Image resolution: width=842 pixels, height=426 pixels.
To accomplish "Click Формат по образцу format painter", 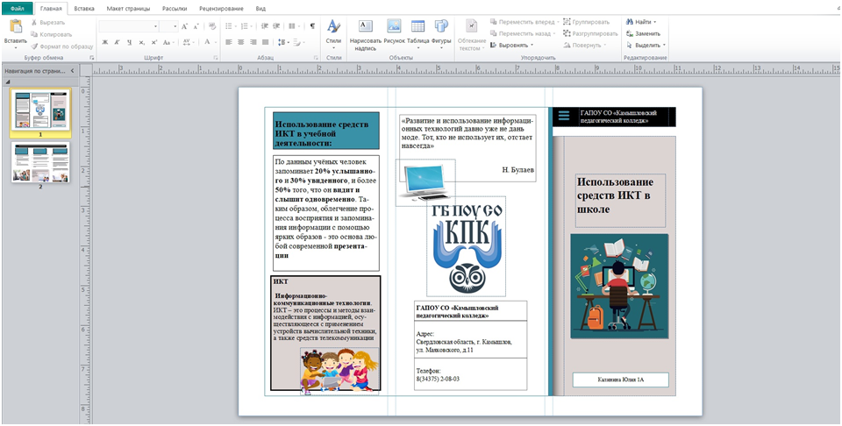I will [x=61, y=46].
